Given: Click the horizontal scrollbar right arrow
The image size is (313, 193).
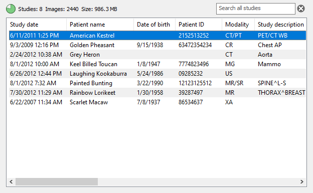Looking at the screenshot, I should tap(302, 181).
